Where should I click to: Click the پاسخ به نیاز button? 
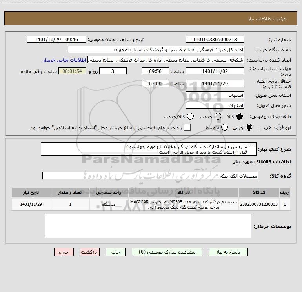click(228, 252)
